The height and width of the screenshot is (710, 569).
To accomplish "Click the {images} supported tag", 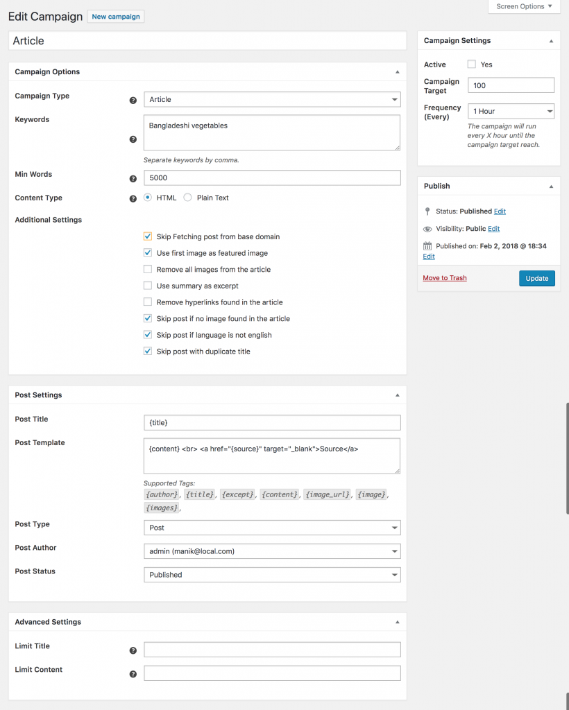I will [x=162, y=508].
